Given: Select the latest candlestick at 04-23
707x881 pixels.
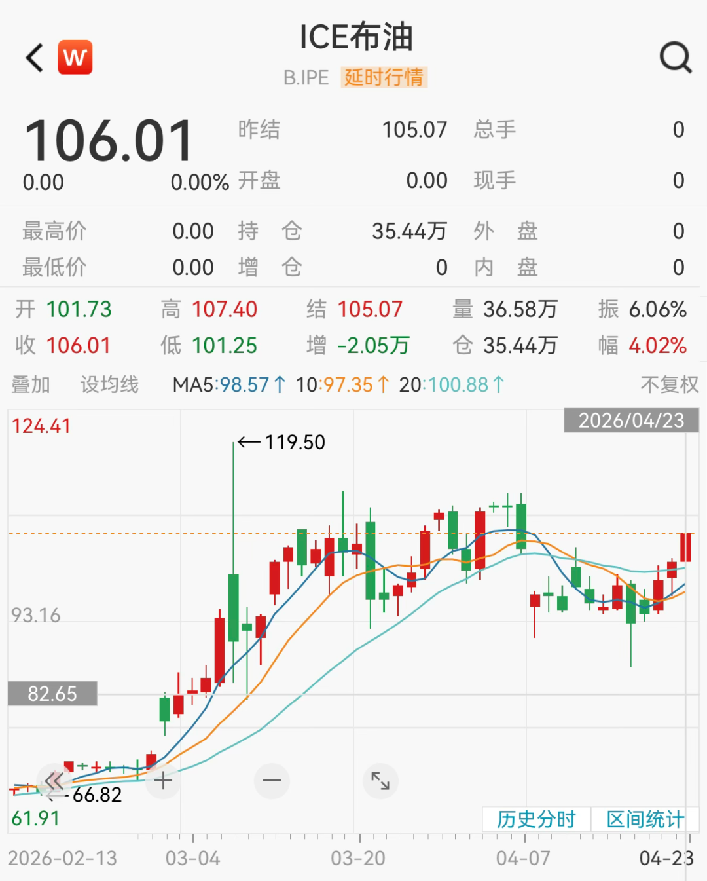Looking at the screenshot, I should (x=685, y=547).
